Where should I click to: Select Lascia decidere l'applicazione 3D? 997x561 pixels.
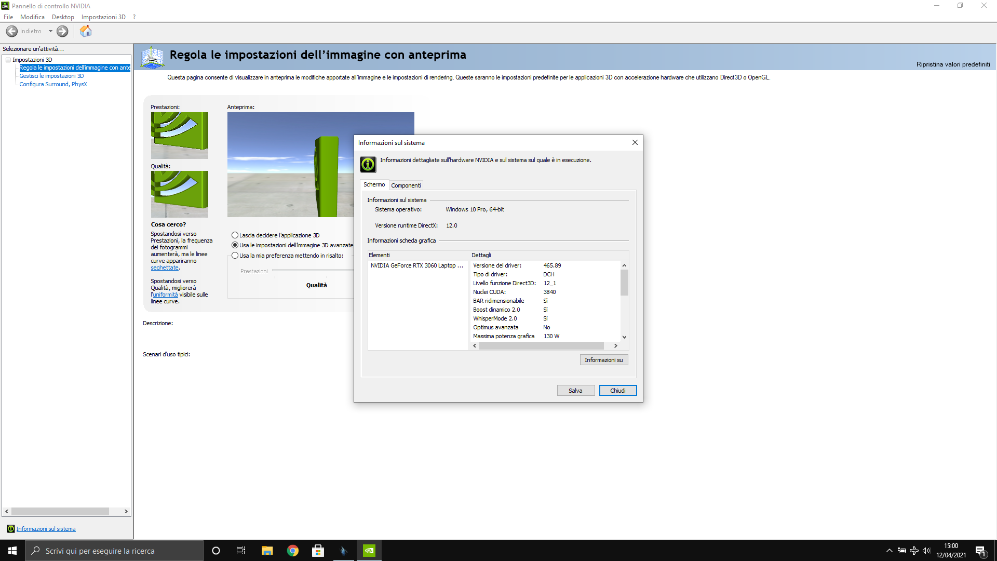[276, 235]
